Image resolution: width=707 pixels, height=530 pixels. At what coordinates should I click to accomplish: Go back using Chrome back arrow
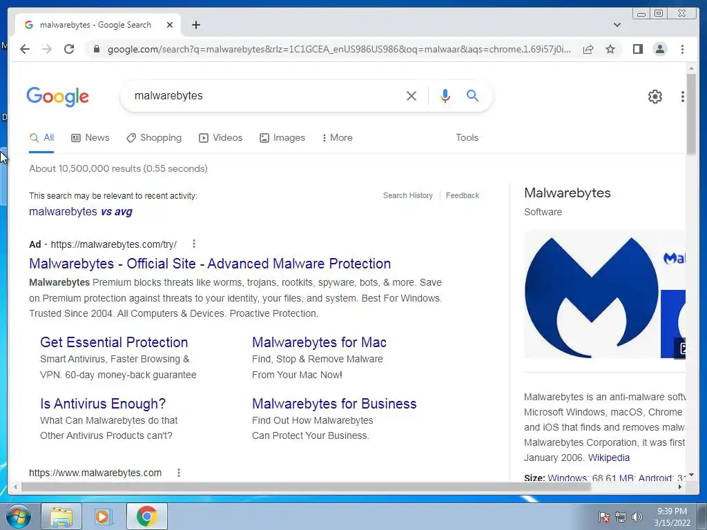25,49
